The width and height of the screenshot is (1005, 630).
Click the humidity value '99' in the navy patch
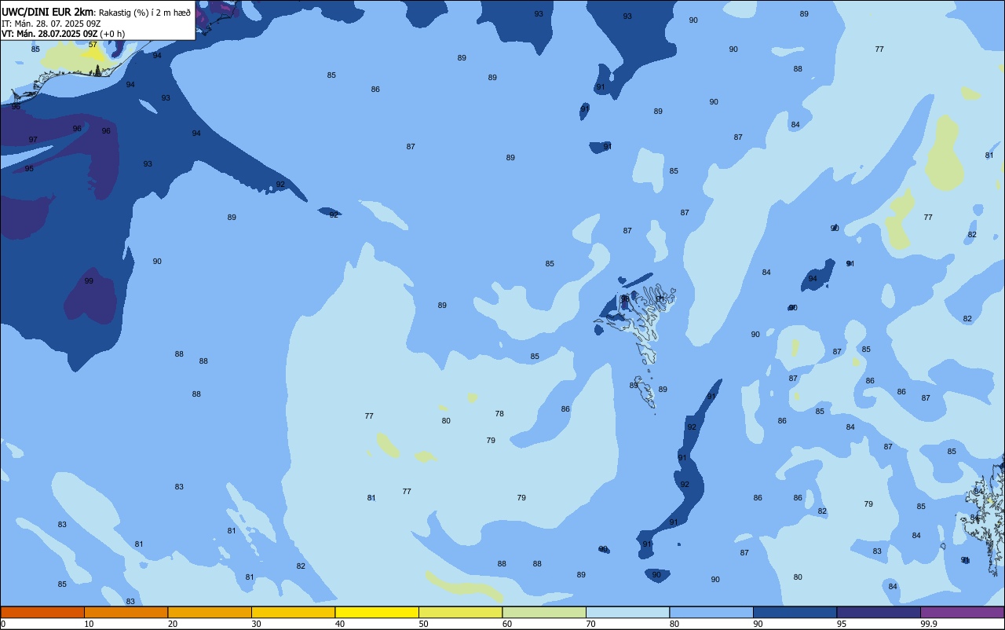89,281
